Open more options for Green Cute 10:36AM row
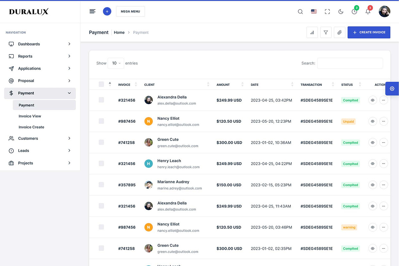 (384, 142)
